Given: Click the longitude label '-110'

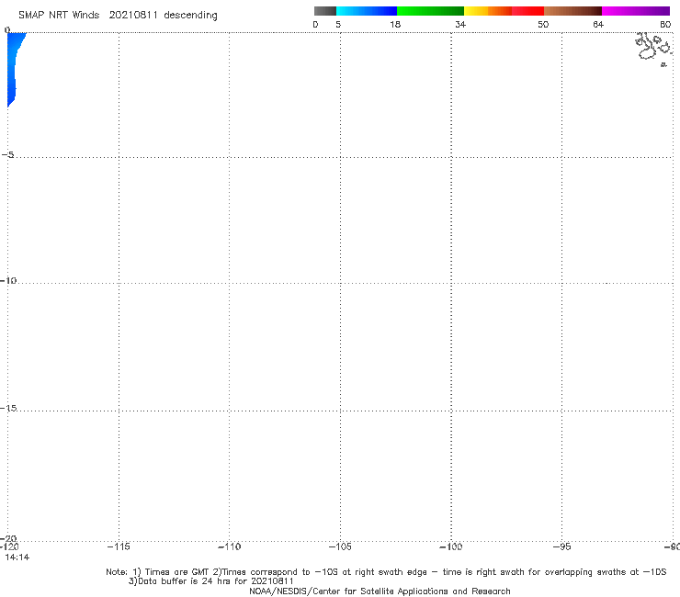Looking at the screenshot, I should (x=230, y=546).
